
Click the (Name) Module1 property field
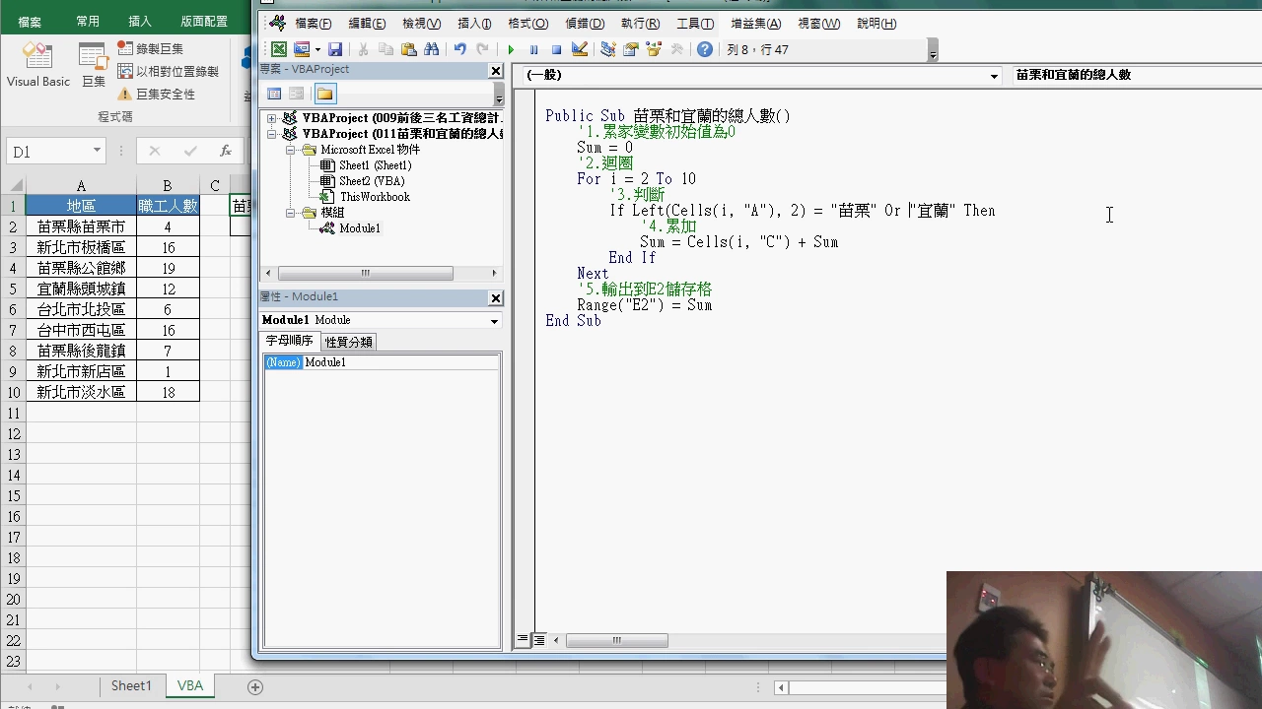pyautogui.click(x=382, y=362)
